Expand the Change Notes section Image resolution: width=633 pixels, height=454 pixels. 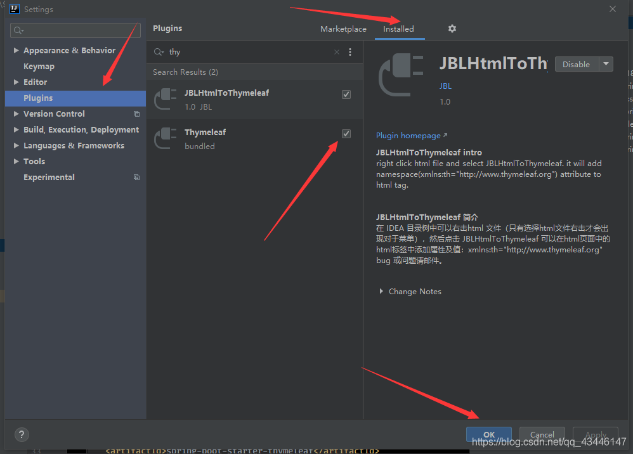[x=381, y=292]
